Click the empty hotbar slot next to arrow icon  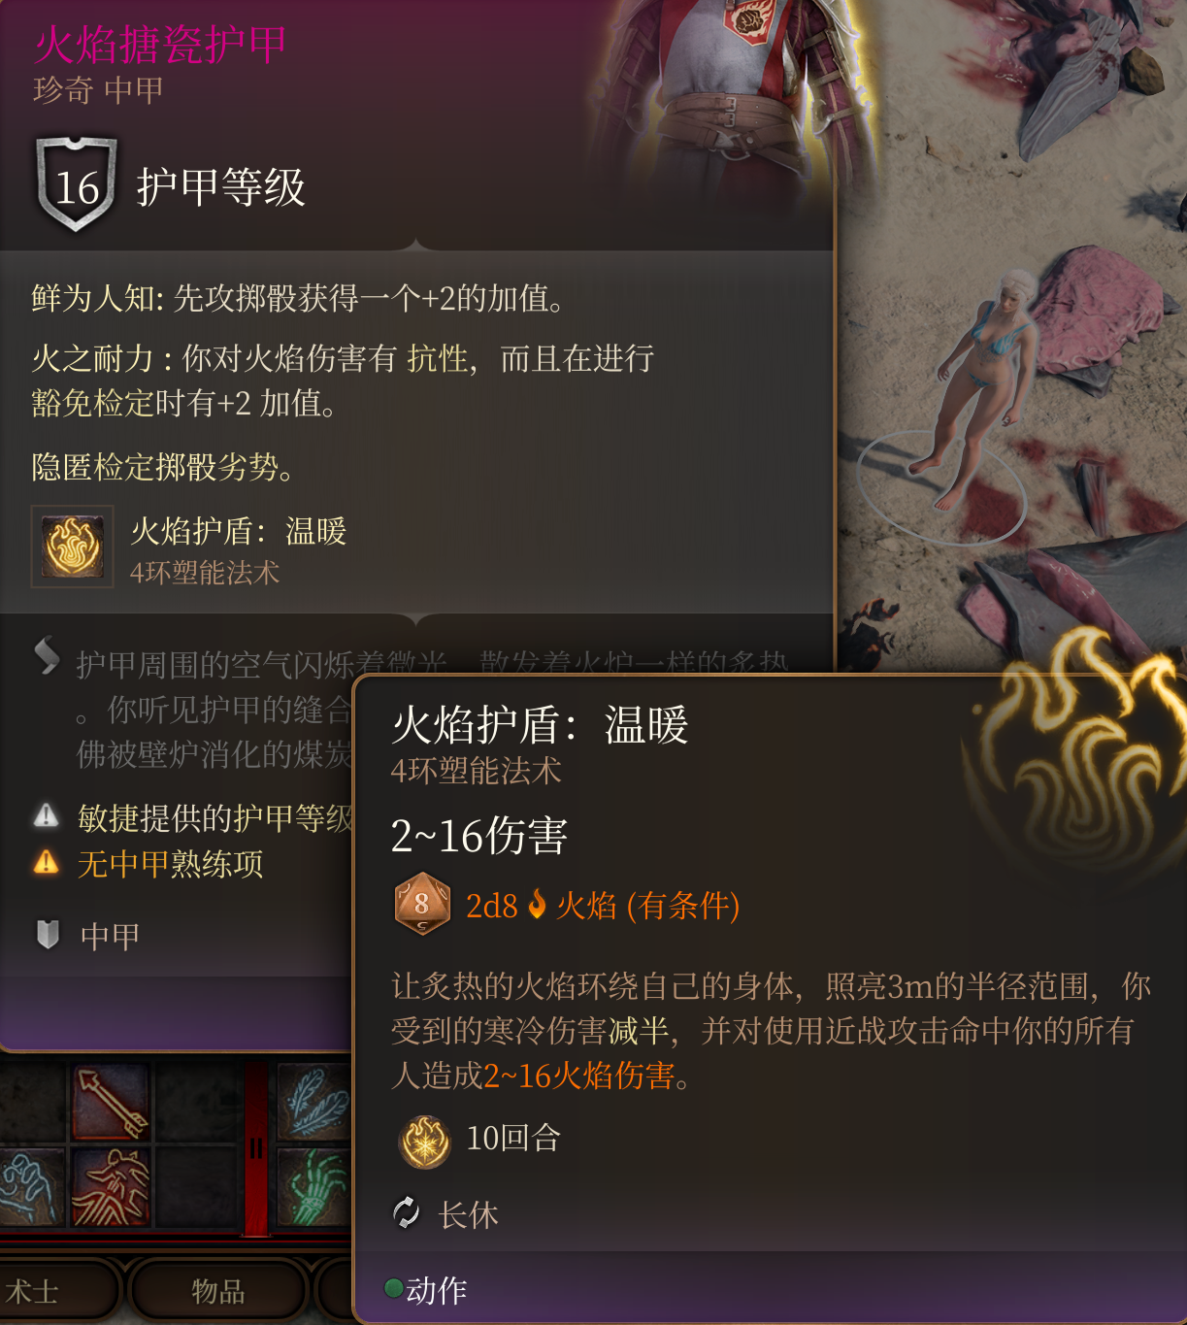(x=194, y=1102)
